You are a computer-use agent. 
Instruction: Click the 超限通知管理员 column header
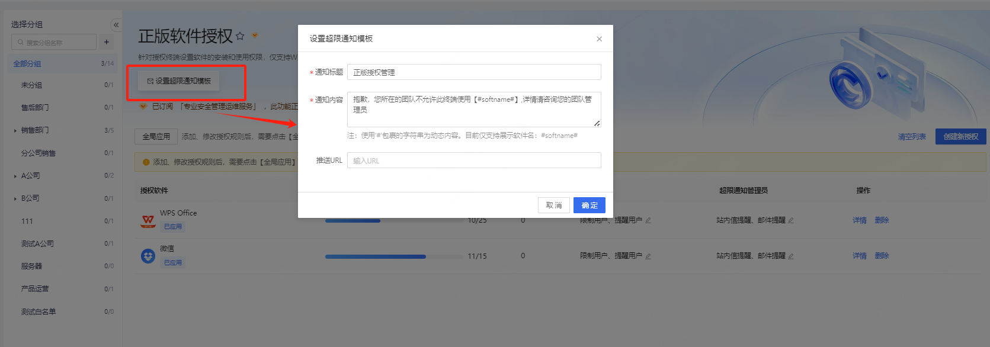(744, 191)
